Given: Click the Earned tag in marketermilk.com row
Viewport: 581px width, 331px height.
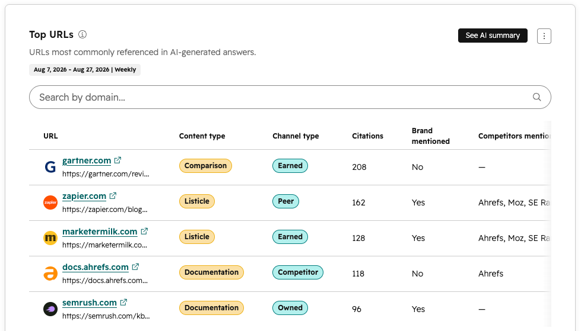Looking at the screenshot, I should [x=290, y=237].
